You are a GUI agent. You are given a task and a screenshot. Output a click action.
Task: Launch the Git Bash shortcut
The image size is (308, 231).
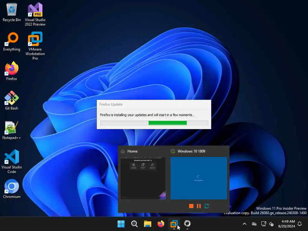tap(12, 100)
